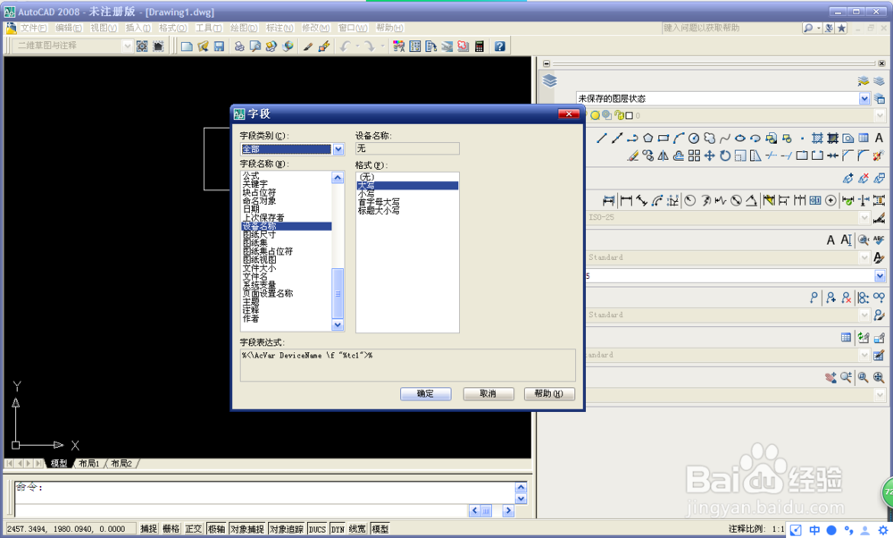Select the Array modify tool
The width and height of the screenshot is (893, 538).
point(694,156)
